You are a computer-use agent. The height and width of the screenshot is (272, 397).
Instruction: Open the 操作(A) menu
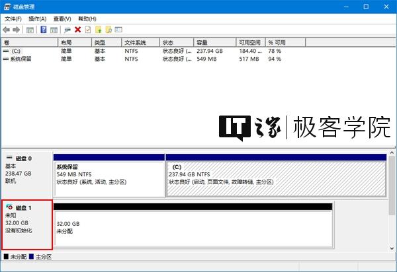pyautogui.click(x=38, y=18)
